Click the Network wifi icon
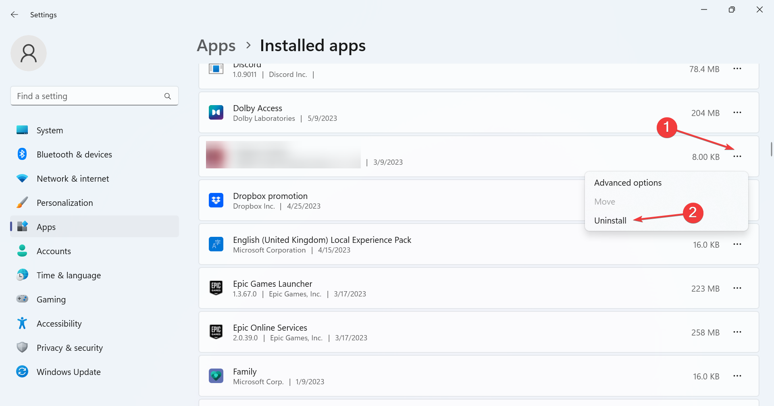 pyautogui.click(x=22, y=178)
